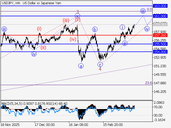
Task: Click the blue circled 'ii' wave label
Action: point(125,43)
